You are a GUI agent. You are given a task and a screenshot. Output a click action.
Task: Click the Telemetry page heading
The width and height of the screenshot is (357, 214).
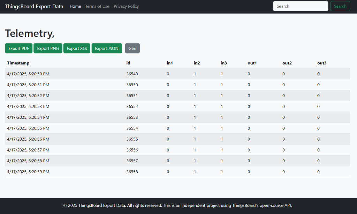[x=30, y=33]
